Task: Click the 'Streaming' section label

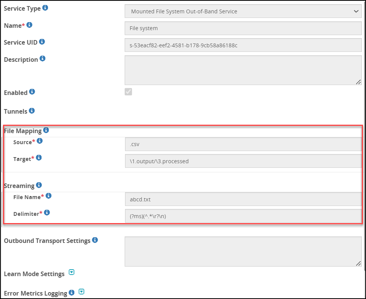Action: click(19, 186)
